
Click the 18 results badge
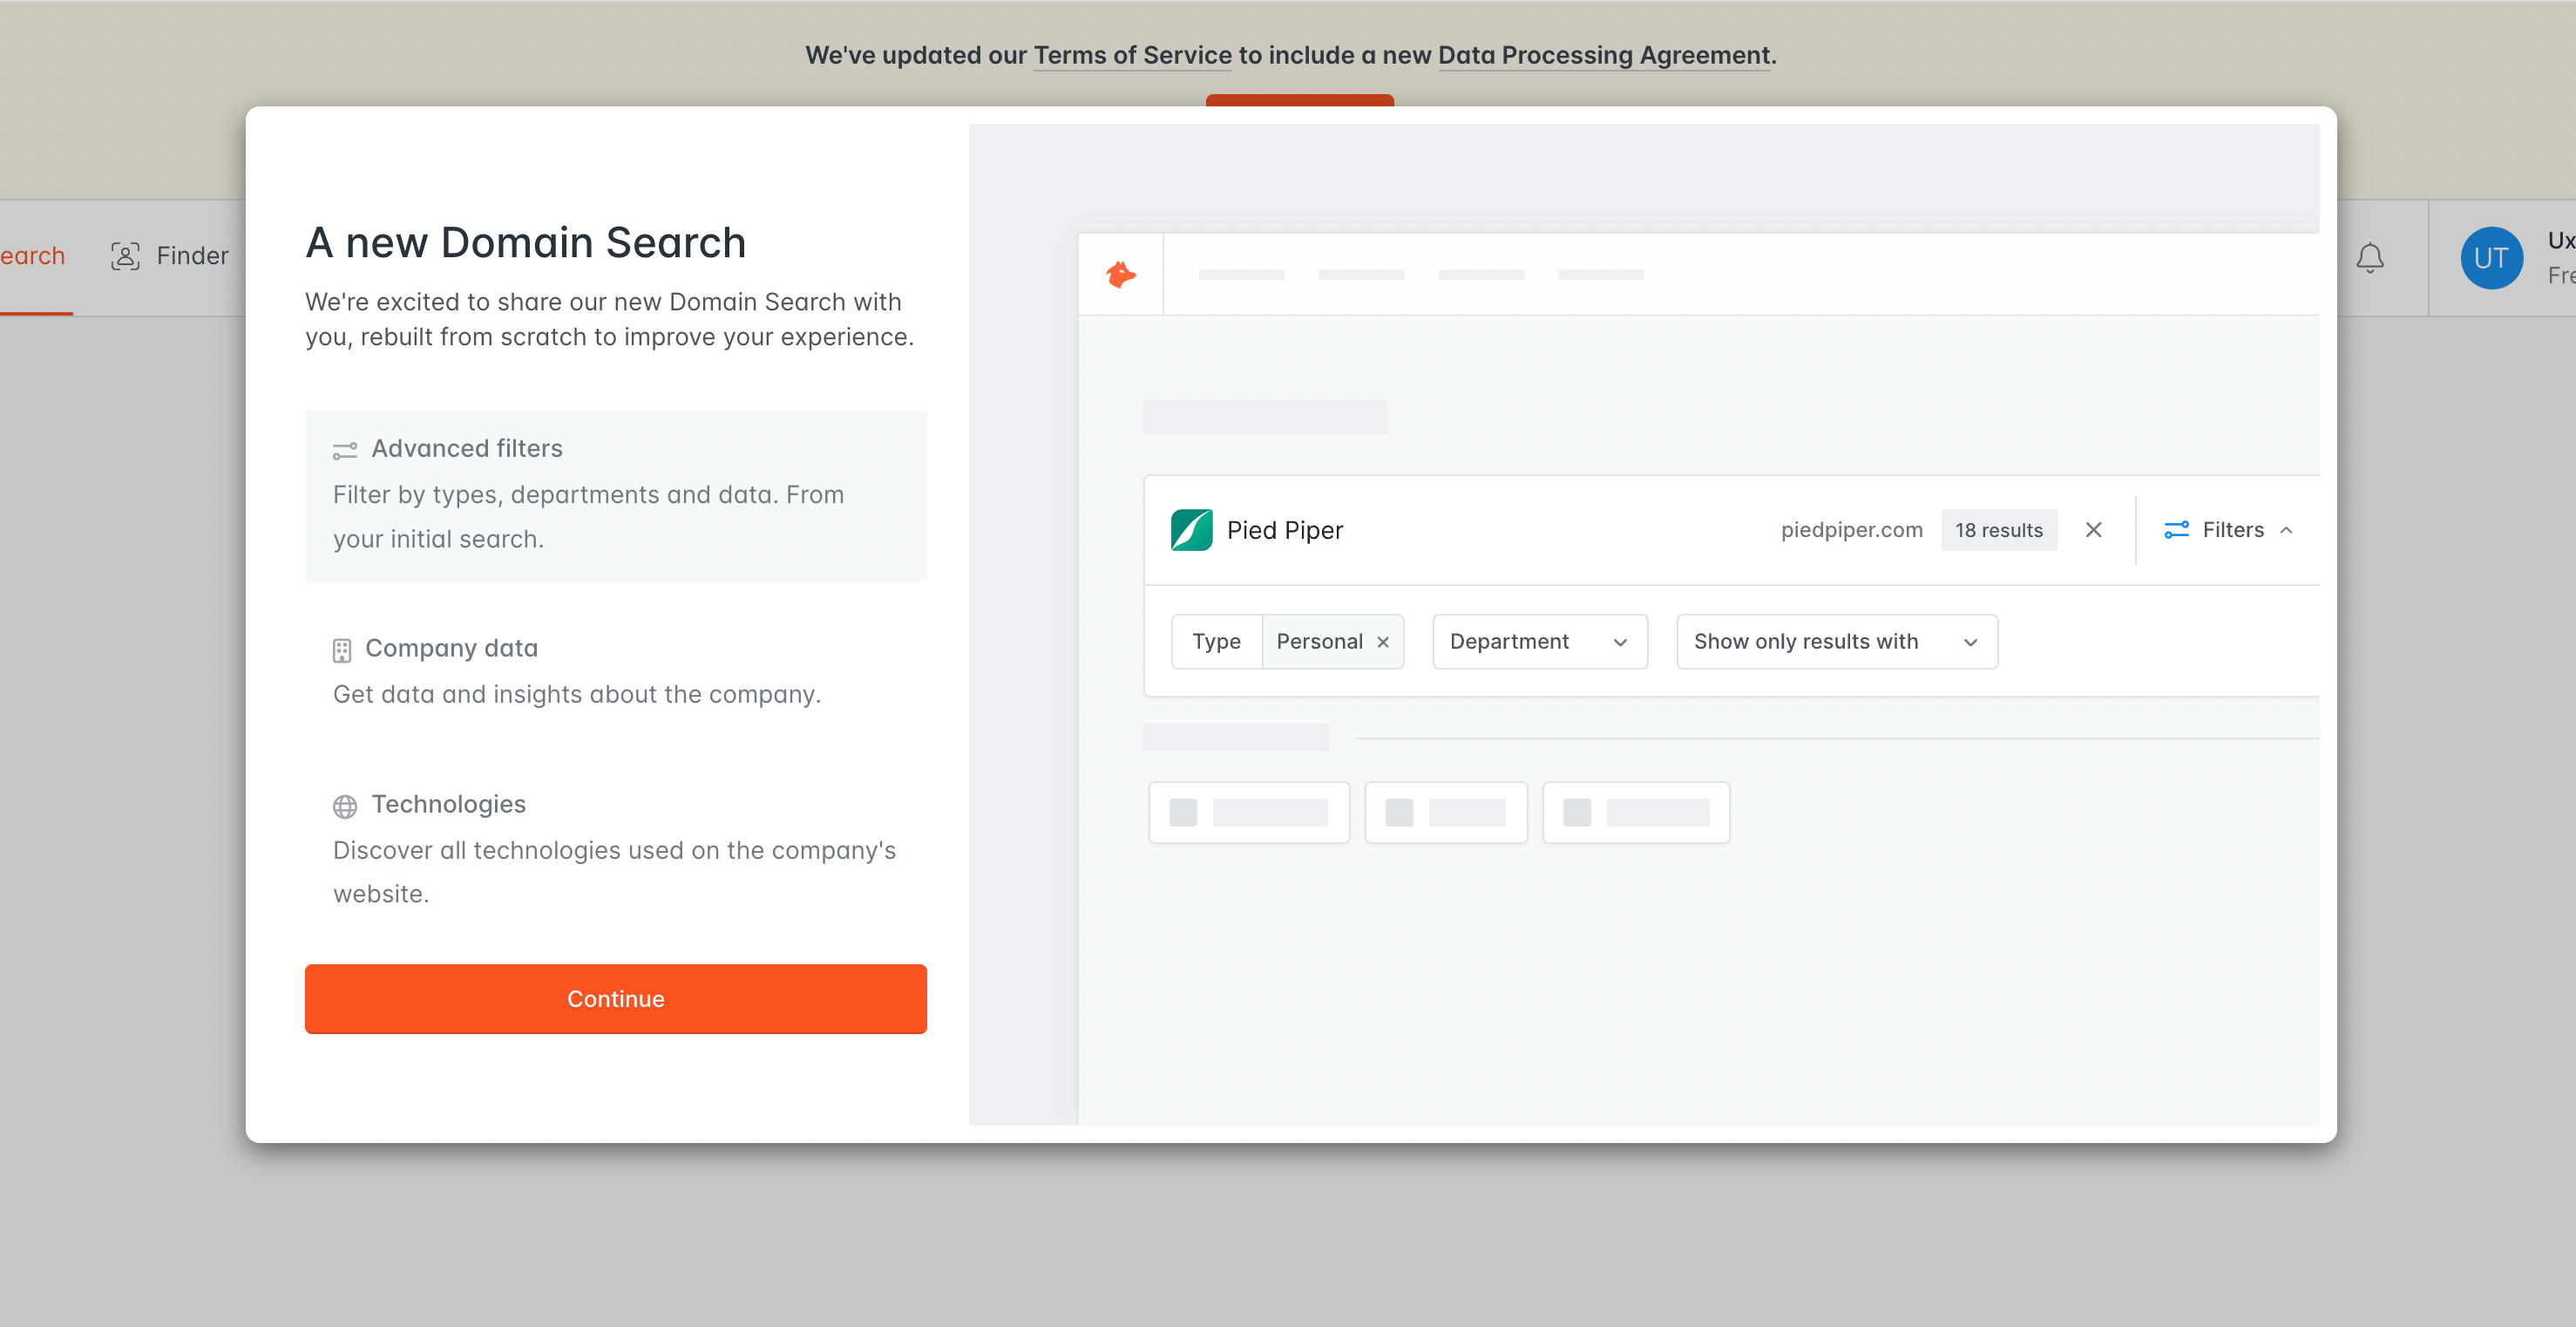tap(1998, 530)
